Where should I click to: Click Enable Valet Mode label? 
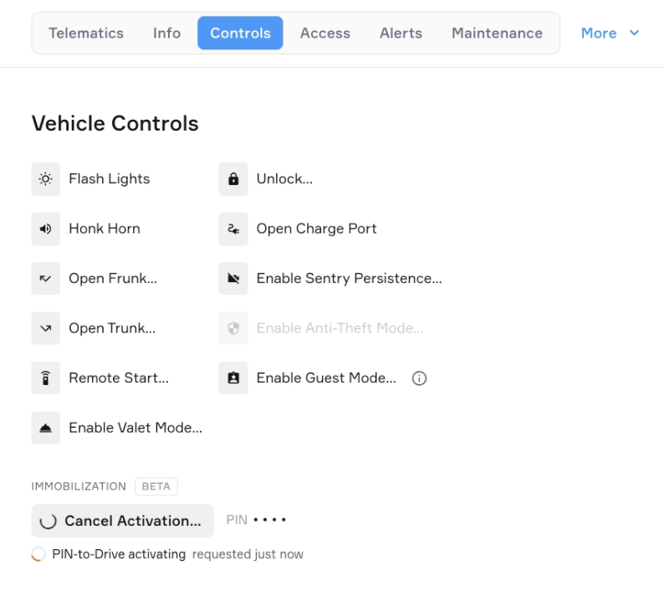[135, 428]
